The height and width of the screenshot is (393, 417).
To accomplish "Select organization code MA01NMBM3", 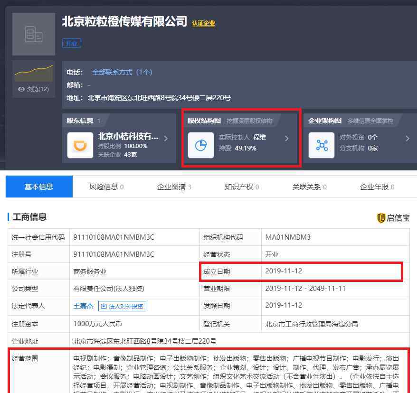I will [288, 237].
